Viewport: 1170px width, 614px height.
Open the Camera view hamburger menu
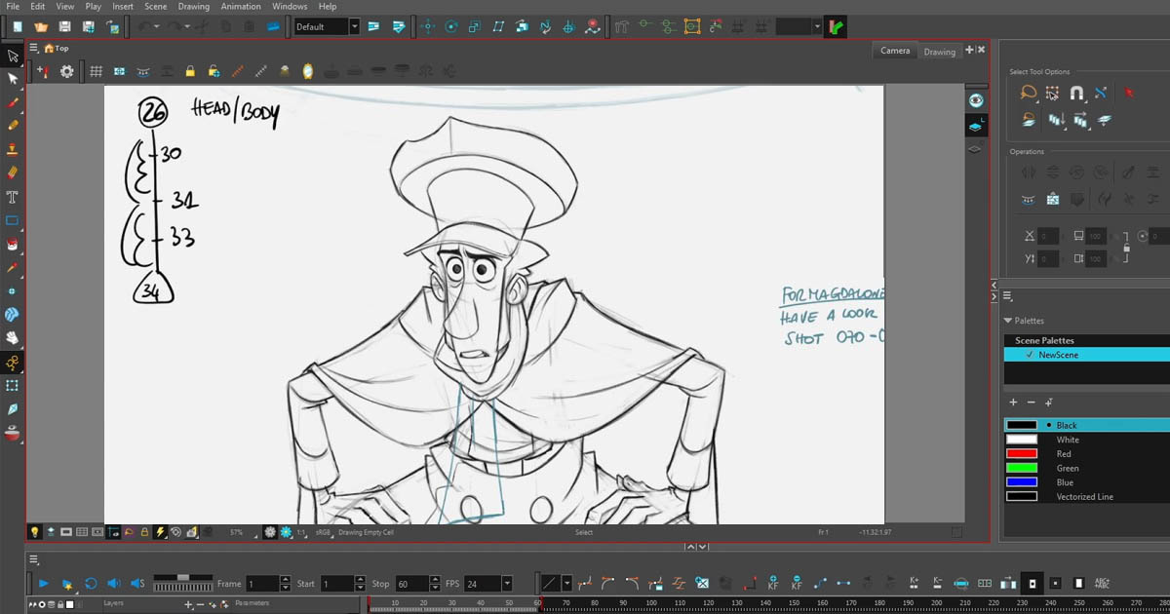point(34,48)
